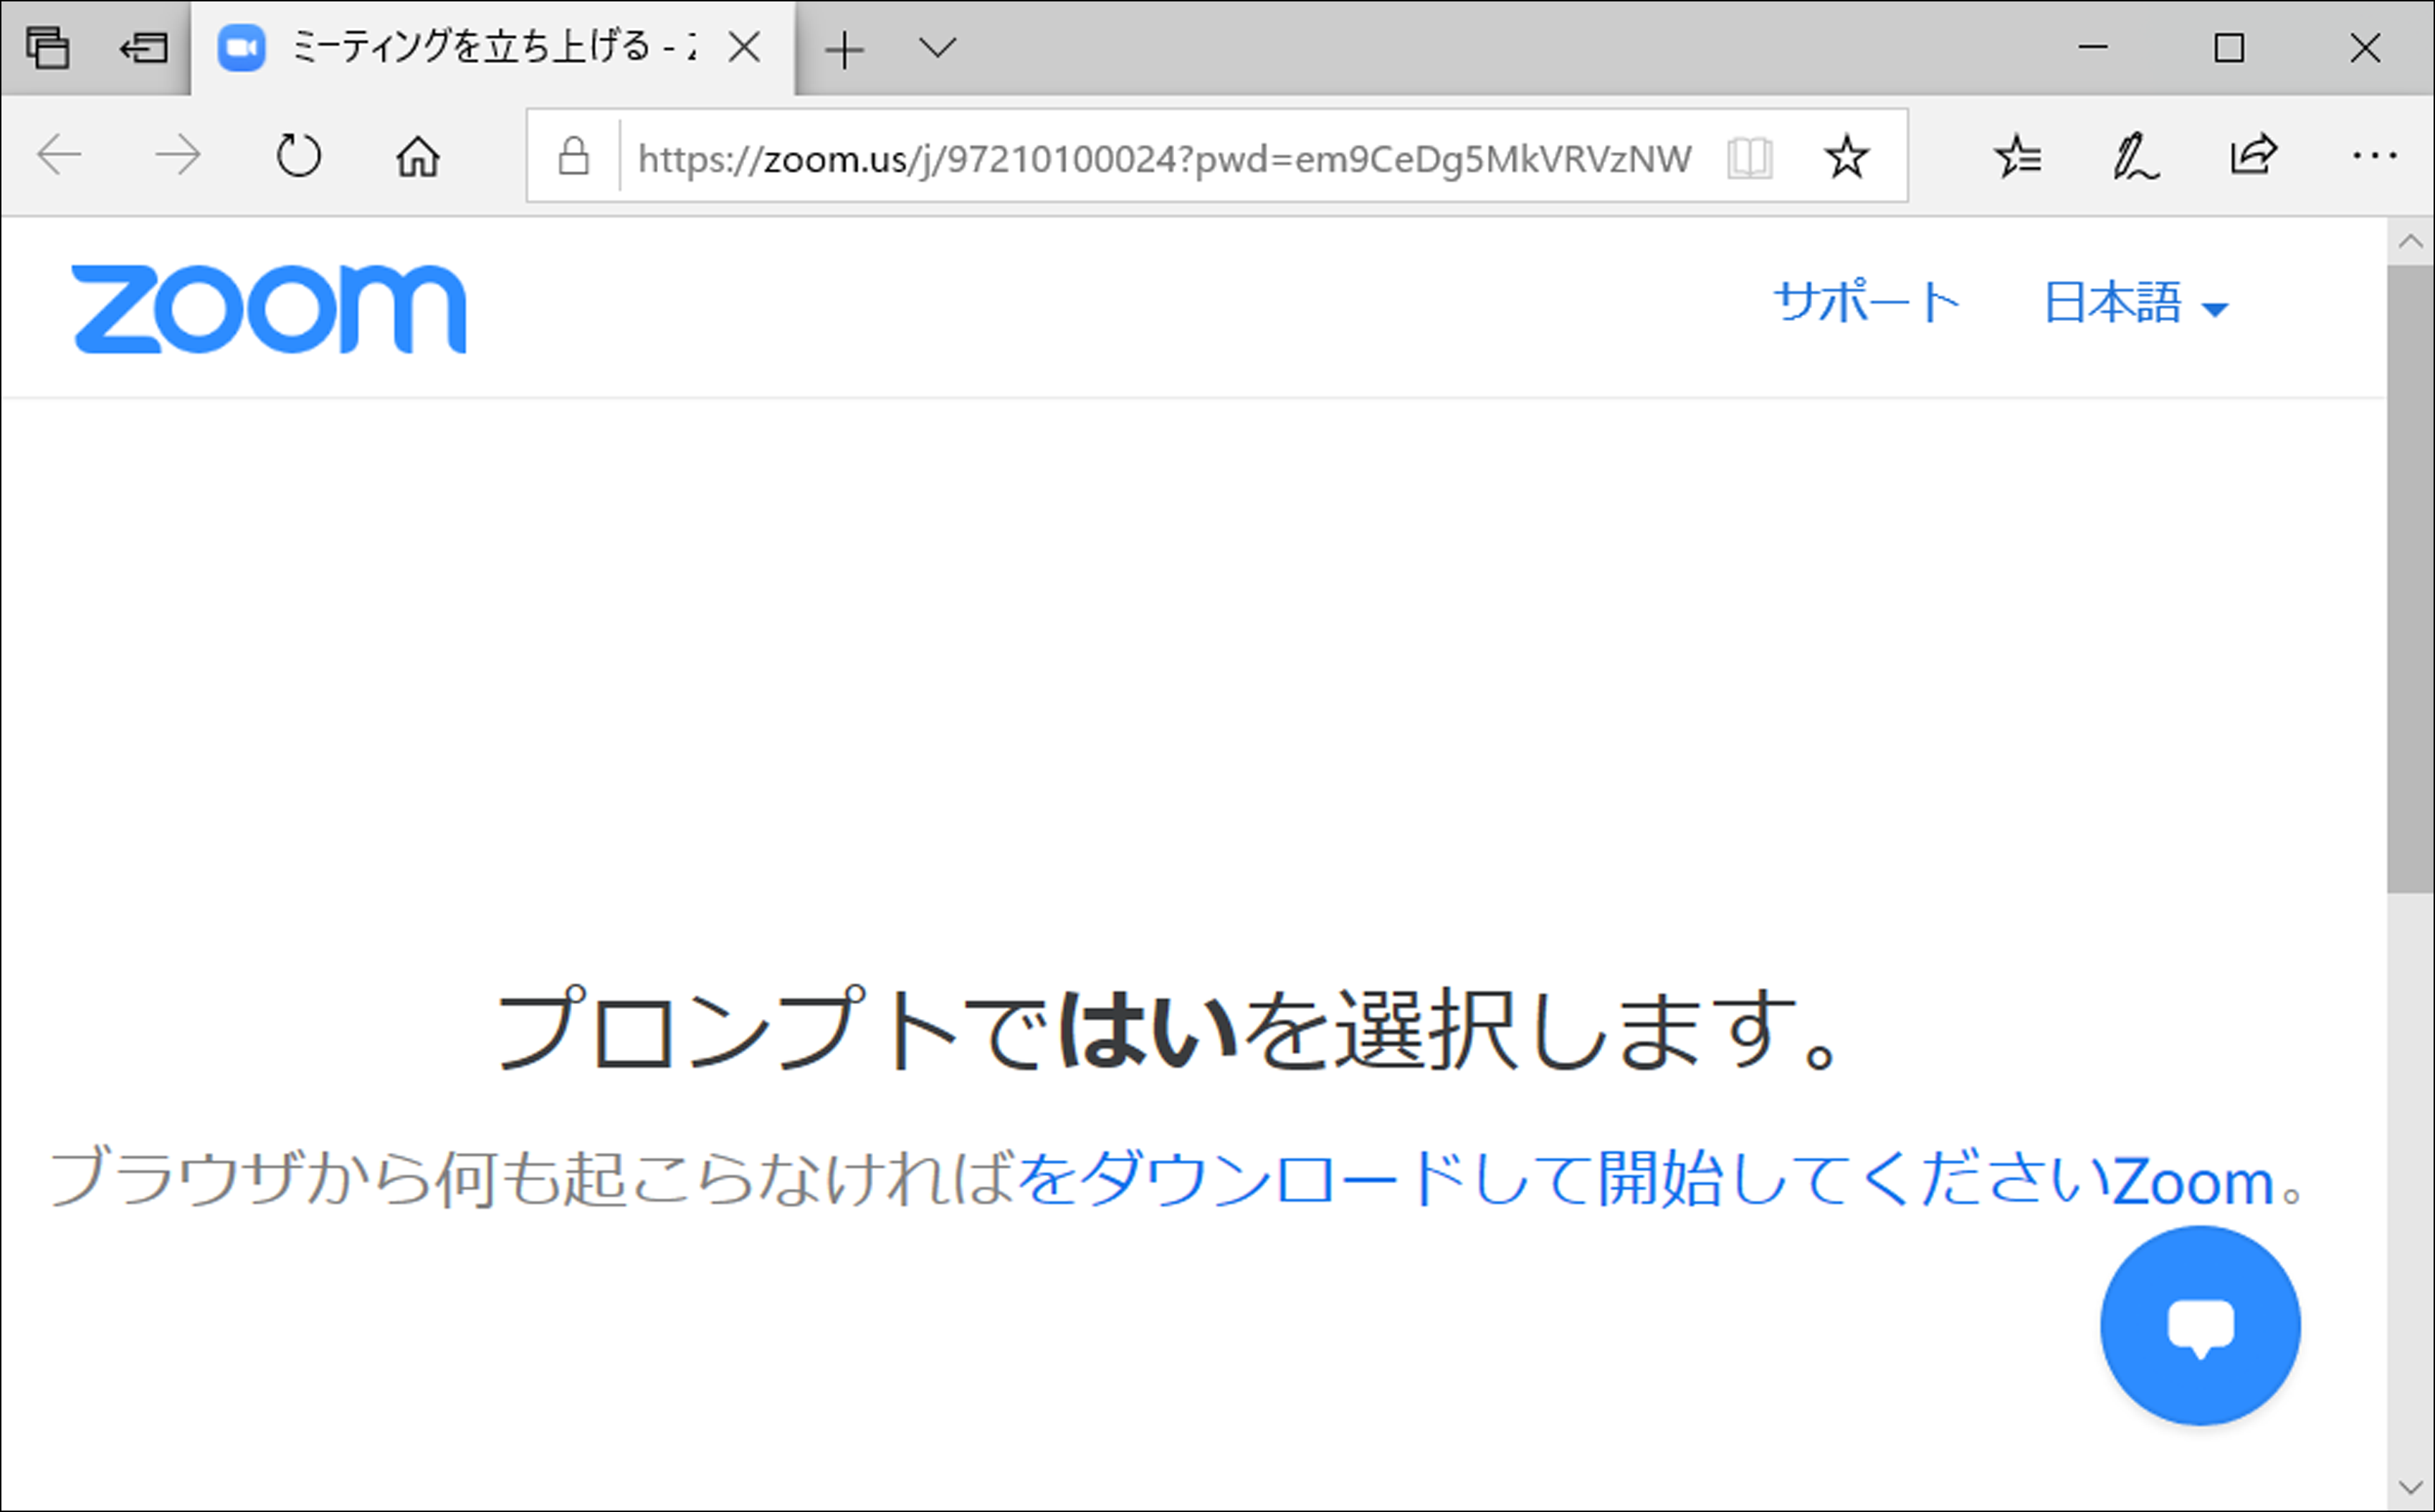Refresh the page
This screenshot has height=1512, width=2435.
coord(298,156)
